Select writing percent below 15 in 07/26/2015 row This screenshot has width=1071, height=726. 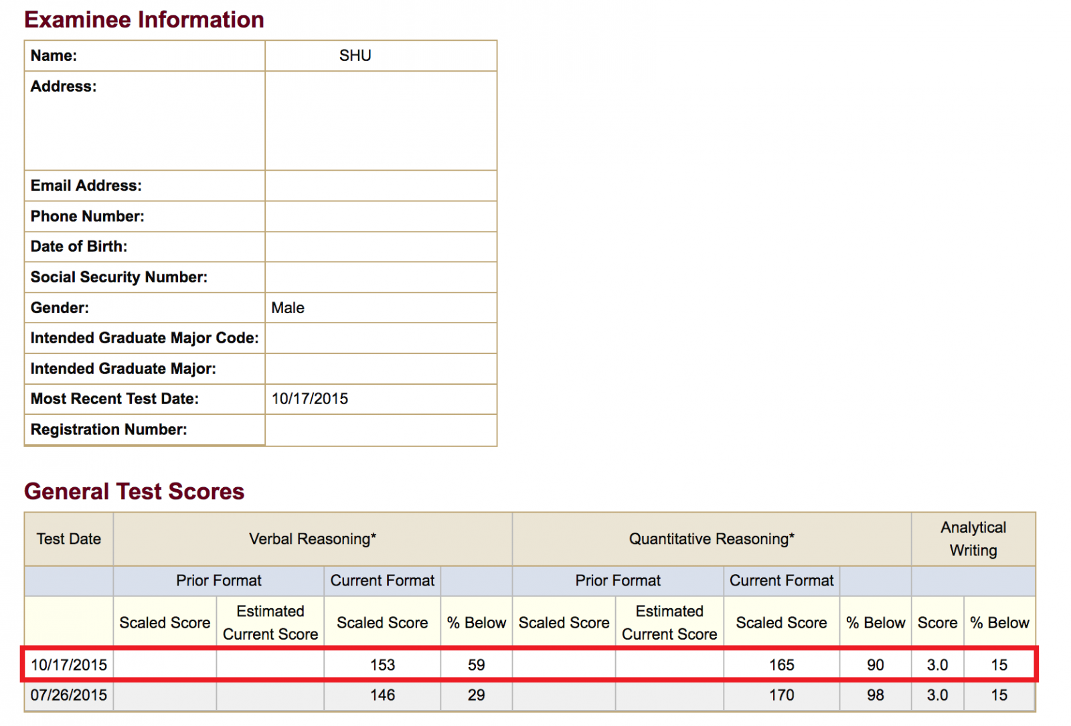point(999,695)
